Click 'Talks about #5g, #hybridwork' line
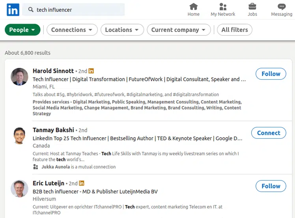 coord(126,95)
